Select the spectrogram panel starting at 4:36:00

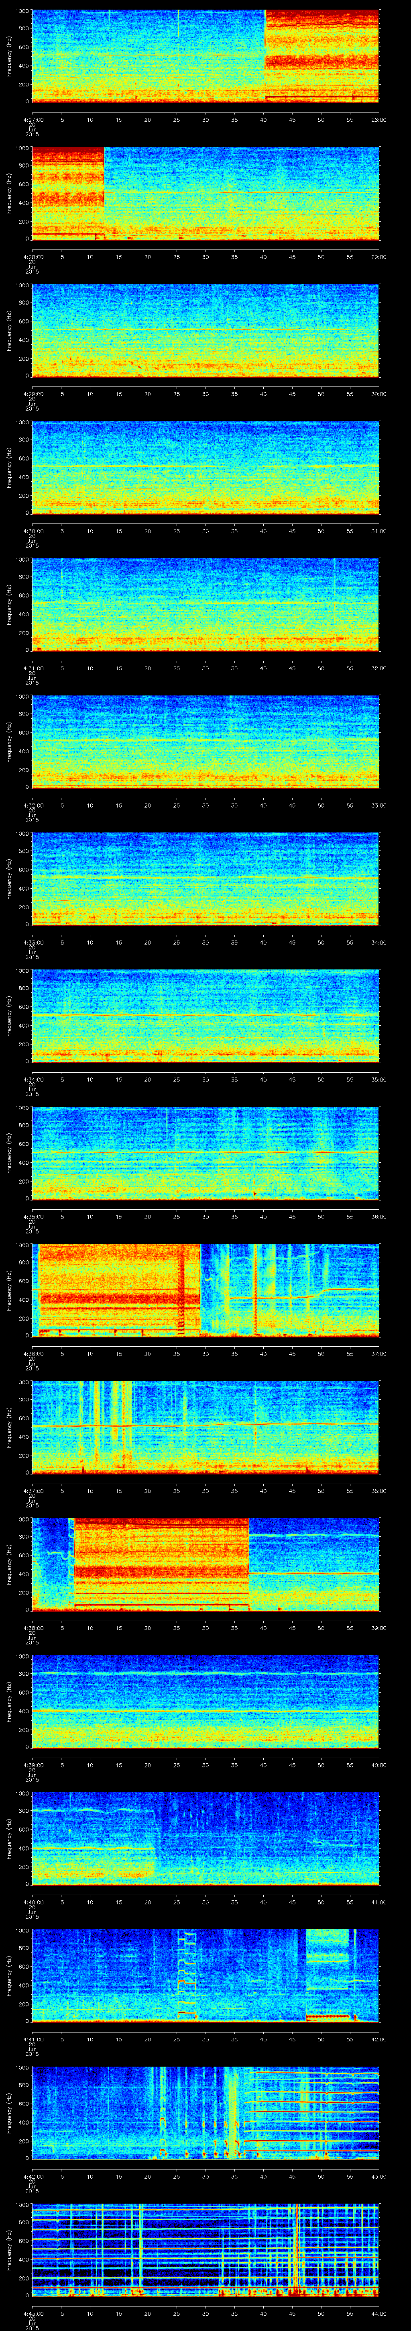click(205, 1290)
